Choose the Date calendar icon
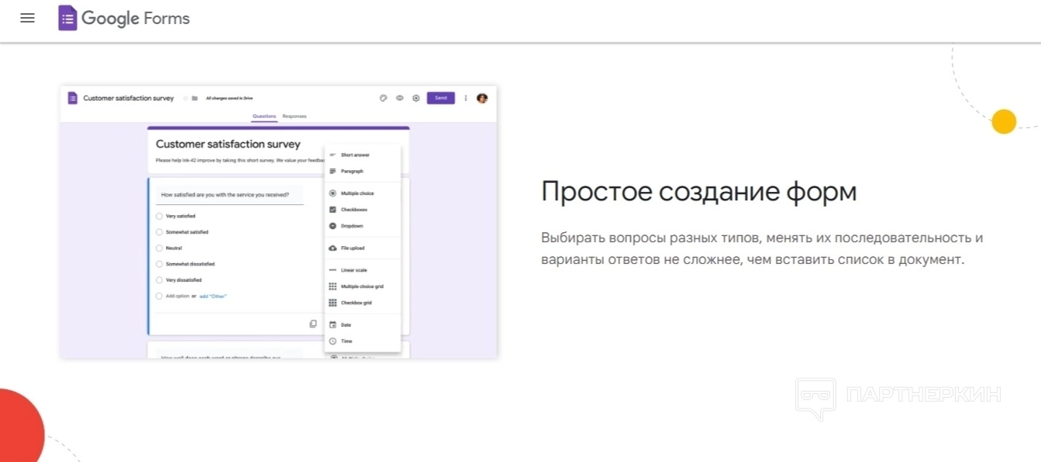The width and height of the screenshot is (1041, 462). 333,325
